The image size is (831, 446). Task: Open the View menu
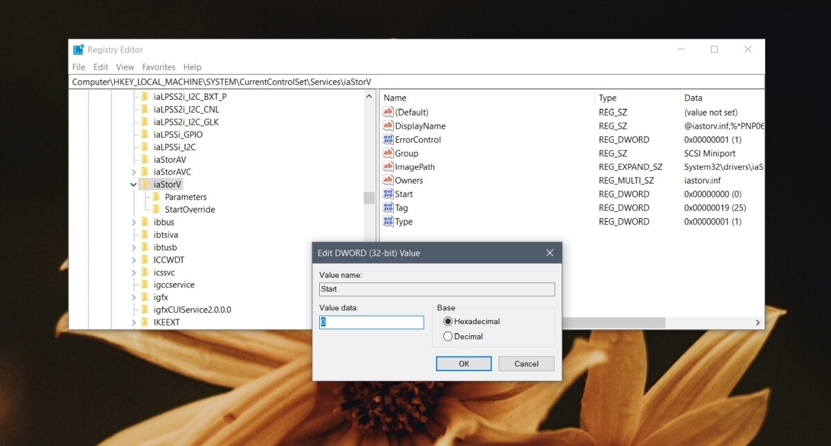tap(125, 66)
